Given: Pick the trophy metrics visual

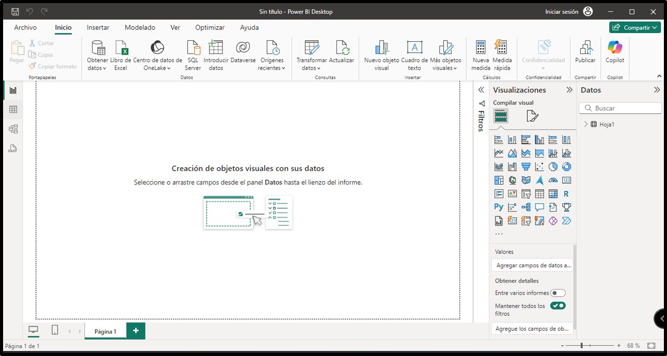Looking at the screenshot, I should tap(566, 207).
